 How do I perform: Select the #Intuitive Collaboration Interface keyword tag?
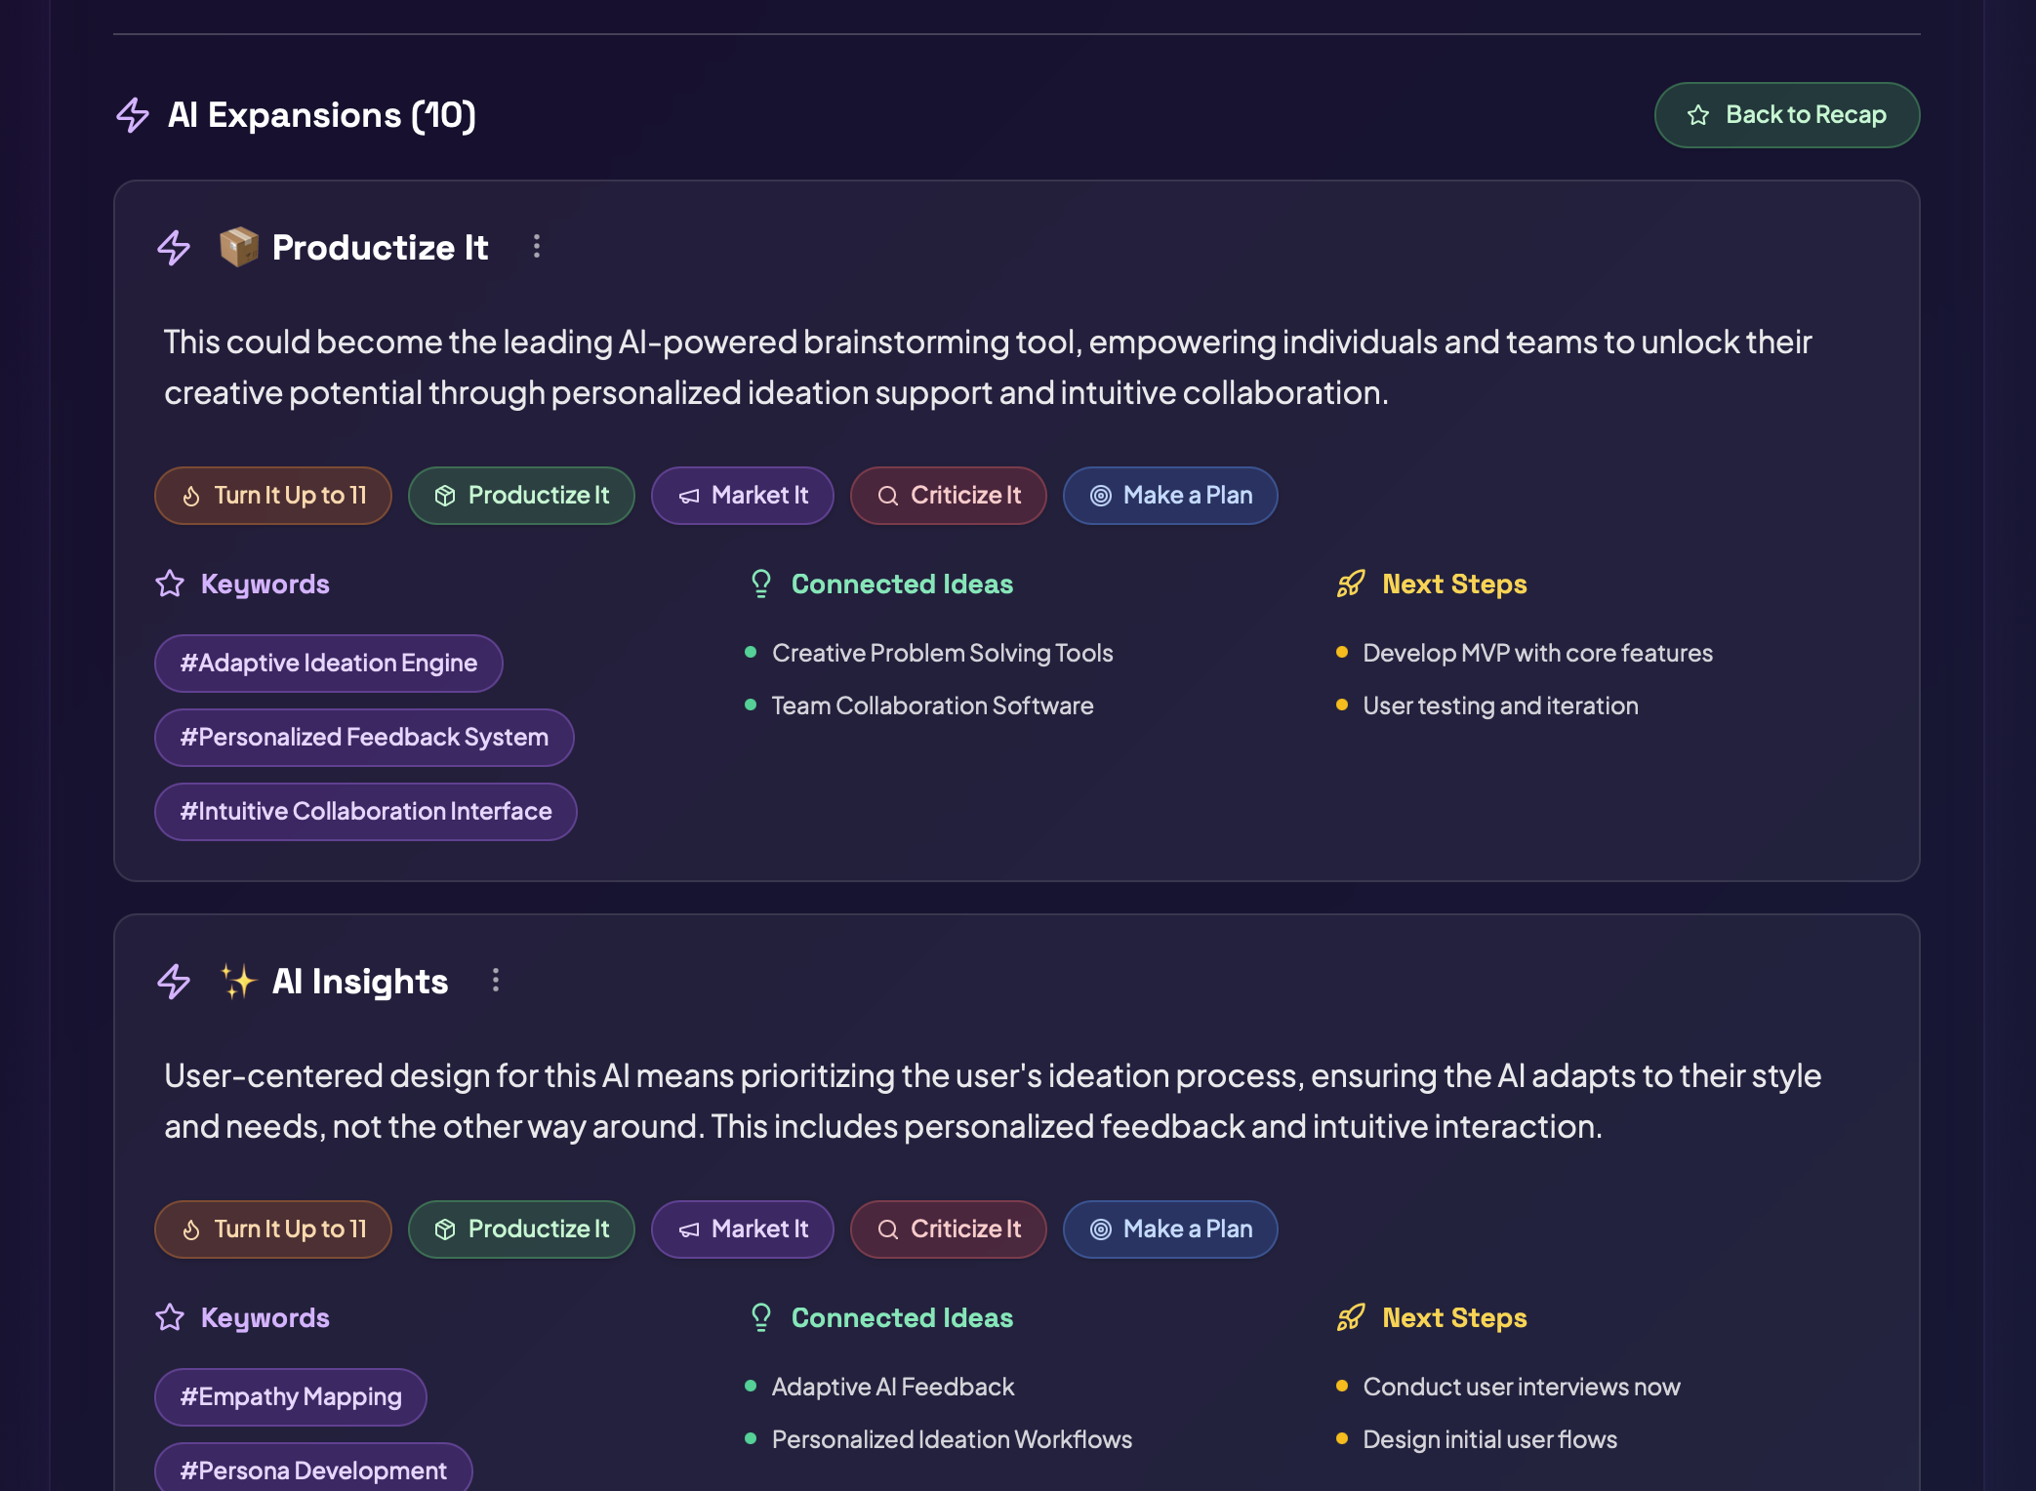coord(366,812)
